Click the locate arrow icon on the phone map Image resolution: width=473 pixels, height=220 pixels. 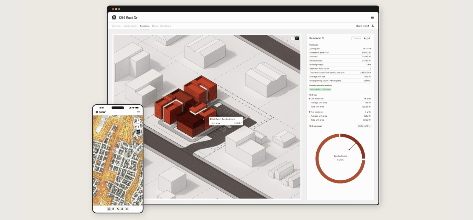(138, 127)
